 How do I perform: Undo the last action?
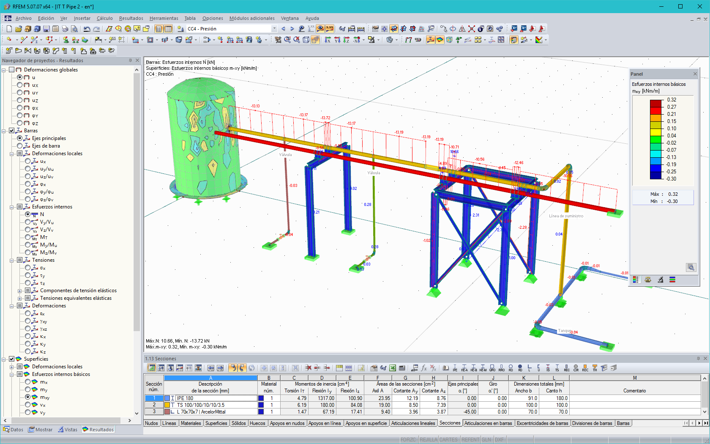click(x=87, y=29)
